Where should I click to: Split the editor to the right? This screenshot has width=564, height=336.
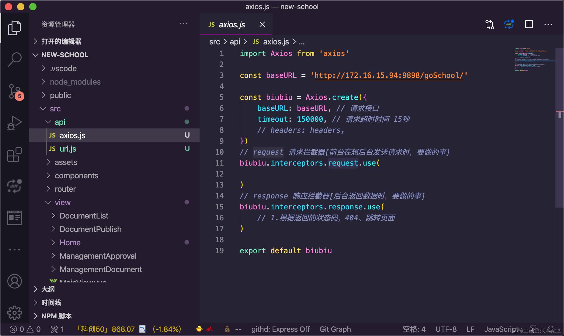click(x=529, y=24)
